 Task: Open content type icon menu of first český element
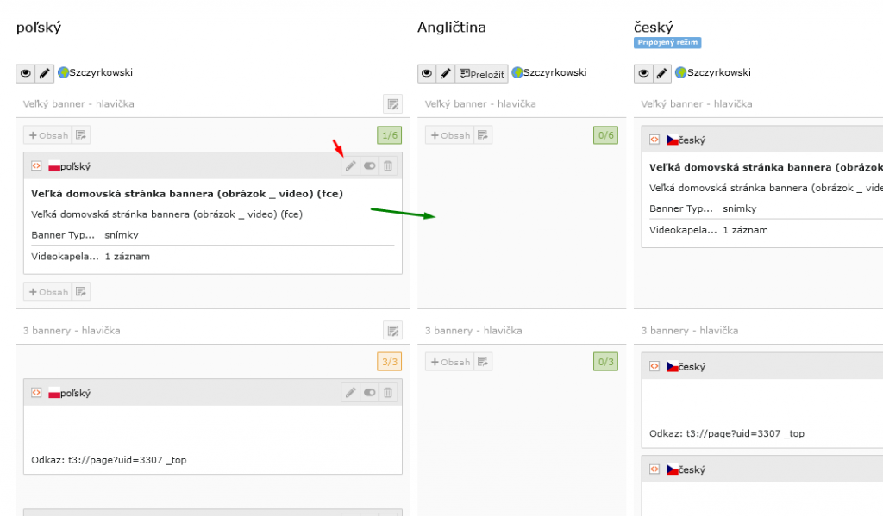[654, 140]
